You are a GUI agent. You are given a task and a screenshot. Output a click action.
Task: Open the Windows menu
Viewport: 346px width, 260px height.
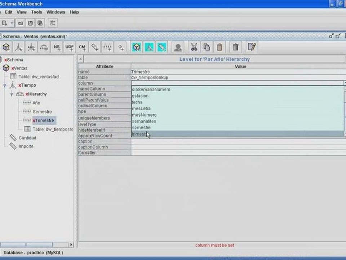(56, 12)
